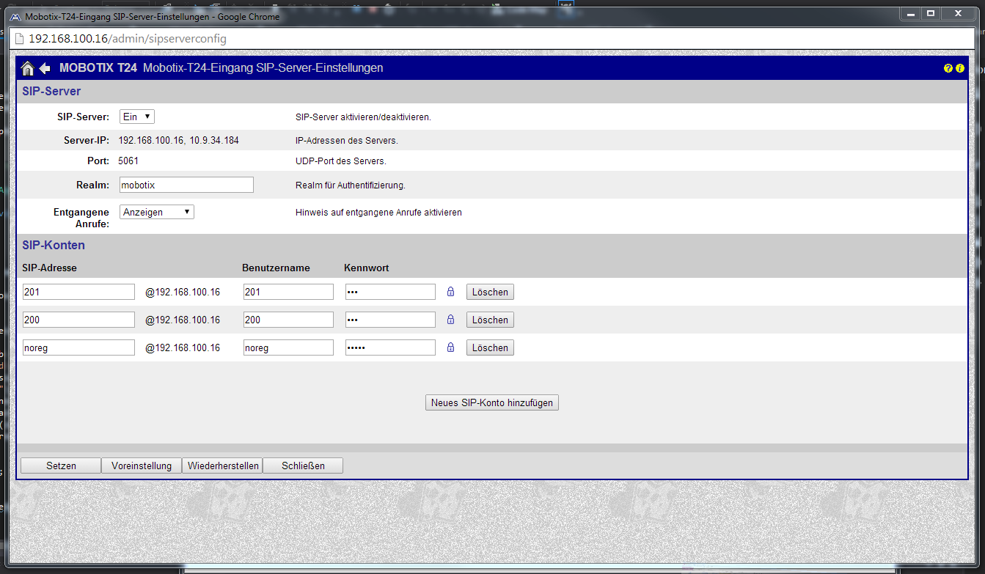Delete the noreg SIP account with Löschen

tap(490, 347)
